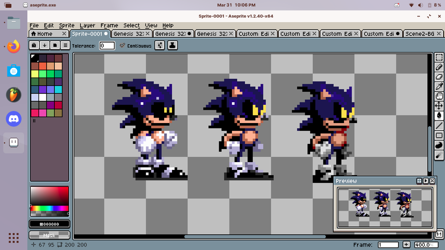Click the fill options sliders icon

(x=160, y=45)
